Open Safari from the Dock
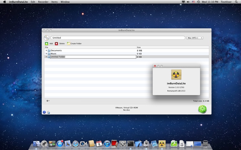Viewport: 241px width, 150px height. tap(76, 144)
